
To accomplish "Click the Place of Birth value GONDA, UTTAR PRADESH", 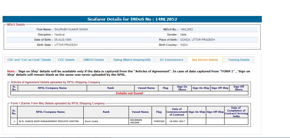I will [x=197, y=40].
